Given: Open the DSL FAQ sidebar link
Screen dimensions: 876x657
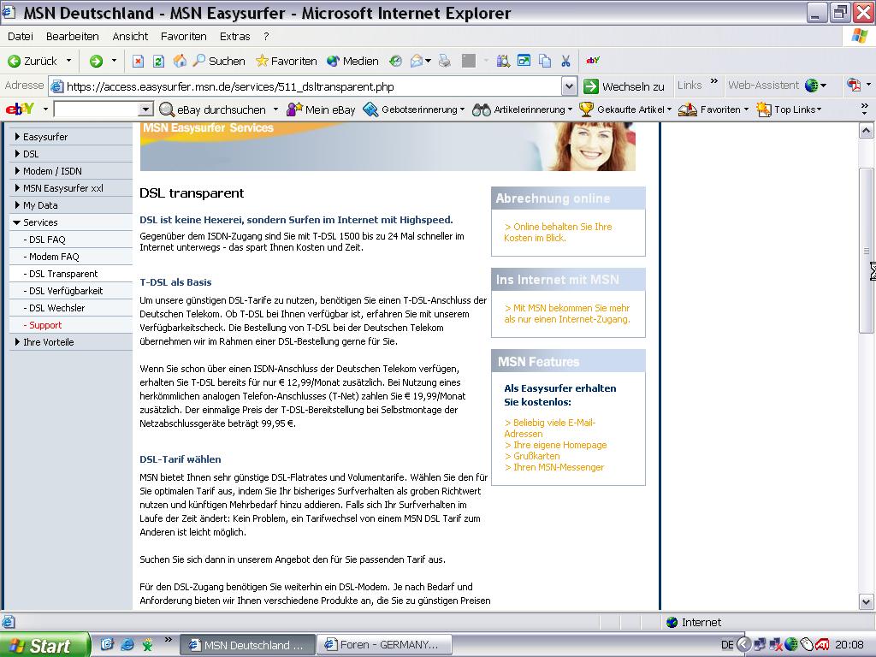Looking at the screenshot, I should click(x=47, y=240).
